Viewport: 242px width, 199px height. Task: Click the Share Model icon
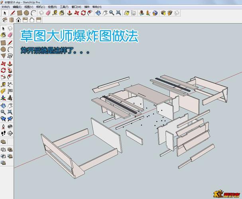coord(170,13)
